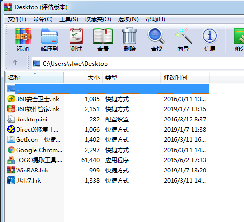Select the file name 360软件管家.lnk
Screen dimensions: 244x222
(x=38, y=109)
